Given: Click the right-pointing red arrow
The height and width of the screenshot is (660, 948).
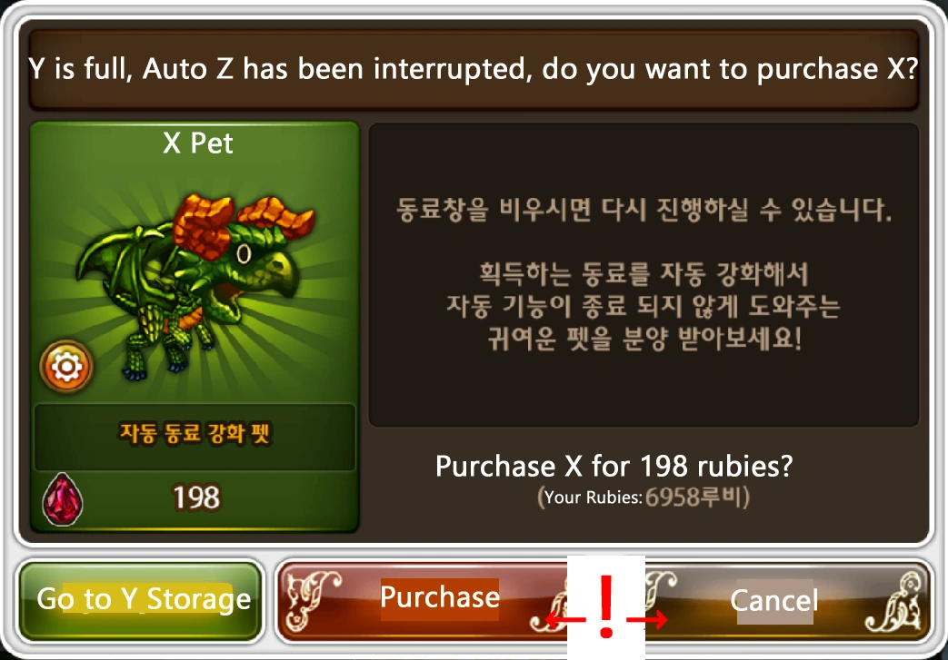Looking at the screenshot, I should [x=647, y=619].
